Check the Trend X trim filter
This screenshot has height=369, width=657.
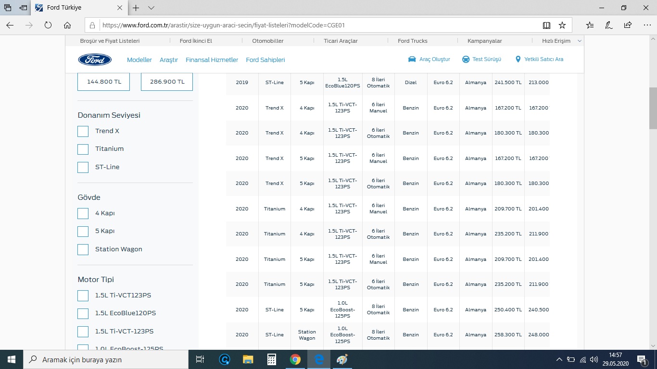(x=83, y=131)
